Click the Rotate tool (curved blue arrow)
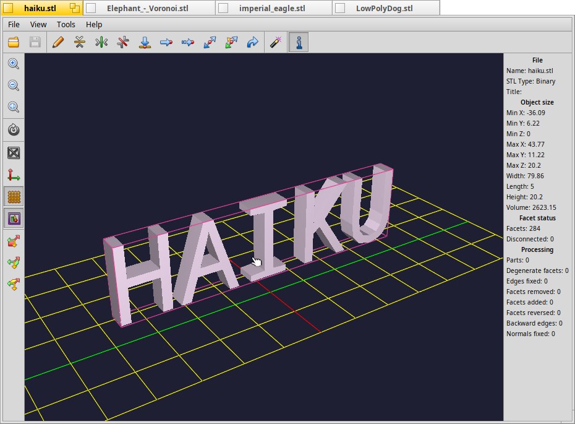Image resolution: width=575 pixels, height=424 pixels. coord(253,42)
